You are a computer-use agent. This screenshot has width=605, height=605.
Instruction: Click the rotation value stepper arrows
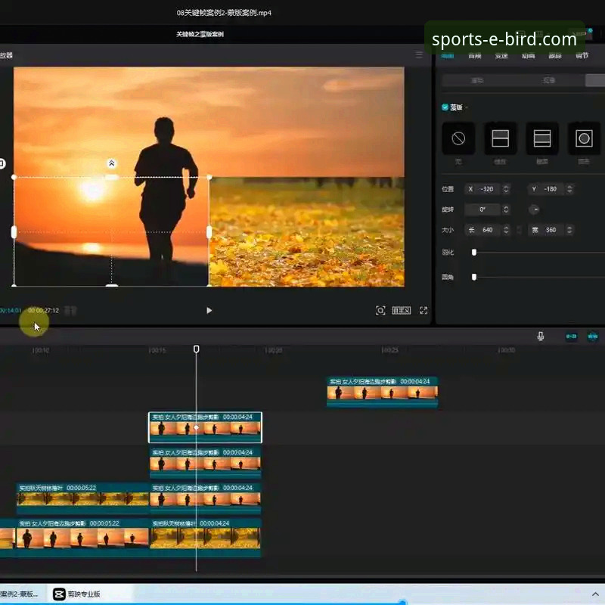pos(506,209)
